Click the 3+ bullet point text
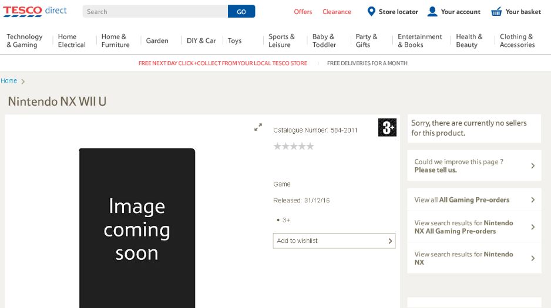This screenshot has width=551, height=308. click(285, 220)
